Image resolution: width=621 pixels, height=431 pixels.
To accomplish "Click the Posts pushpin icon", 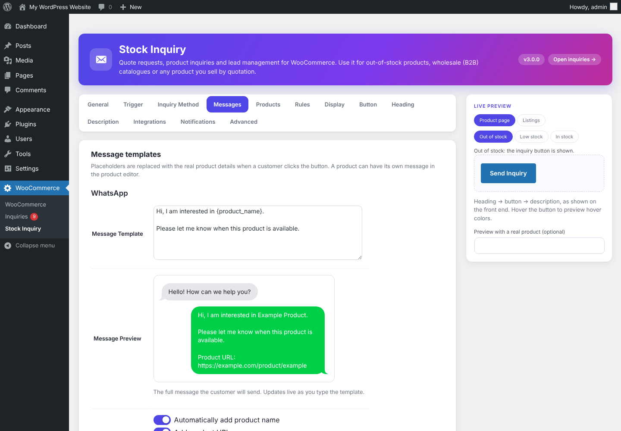I will tap(8, 46).
